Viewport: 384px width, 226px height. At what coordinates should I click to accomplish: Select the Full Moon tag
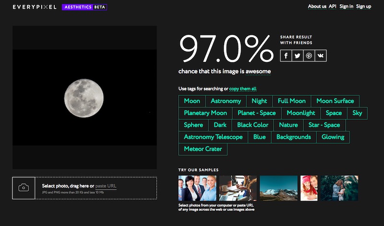pyautogui.click(x=291, y=101)
